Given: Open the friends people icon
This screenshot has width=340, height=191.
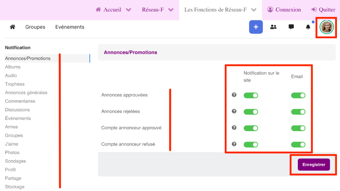Looking at the screenshot, I should 273,27.
